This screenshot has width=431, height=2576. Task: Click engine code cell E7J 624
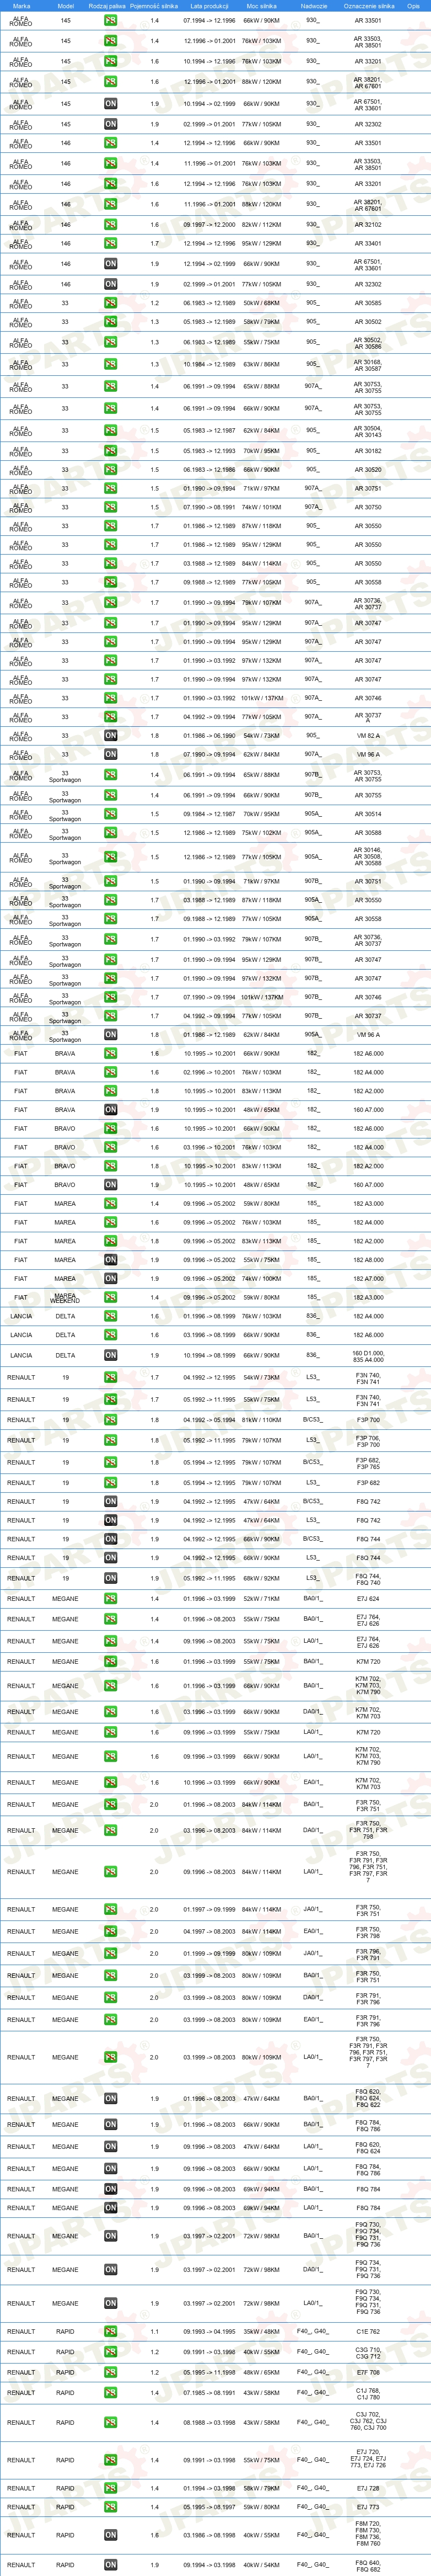[x=367, y=1598]
